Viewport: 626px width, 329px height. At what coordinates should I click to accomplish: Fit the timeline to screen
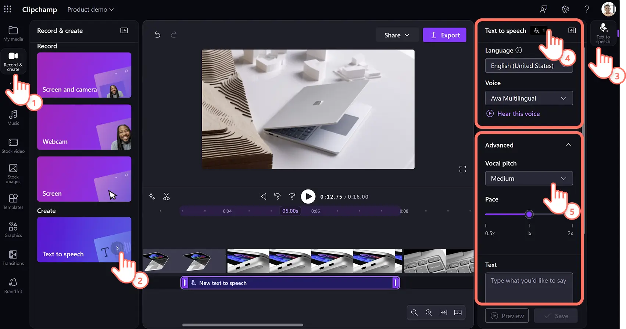tap(443, 312)
